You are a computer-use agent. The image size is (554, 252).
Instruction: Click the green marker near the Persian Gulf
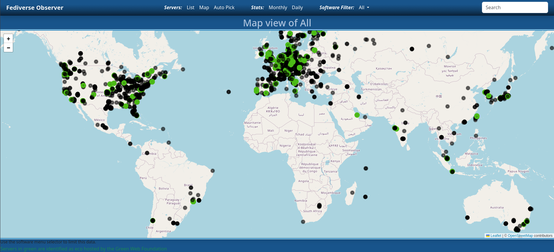click(x=357, y=115)
